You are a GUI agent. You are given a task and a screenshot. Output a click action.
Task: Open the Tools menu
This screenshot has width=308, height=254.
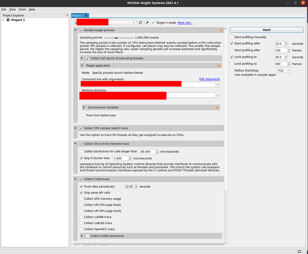(x=22, y=9)
